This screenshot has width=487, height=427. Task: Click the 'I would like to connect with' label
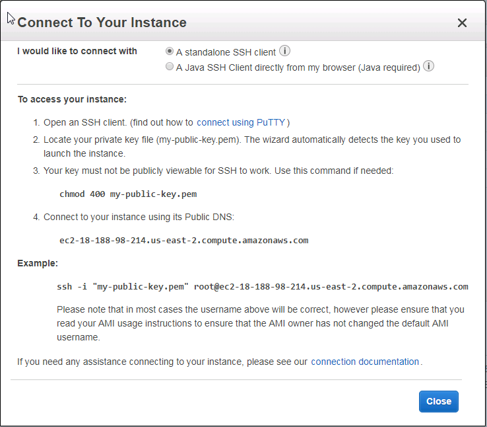[x=77, y=52]
